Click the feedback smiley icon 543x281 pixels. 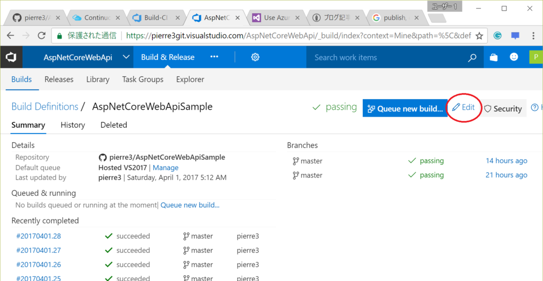514,57
